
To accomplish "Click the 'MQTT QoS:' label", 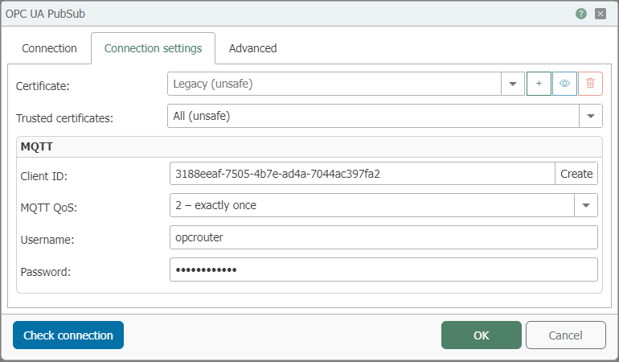I will coord(48,208).
